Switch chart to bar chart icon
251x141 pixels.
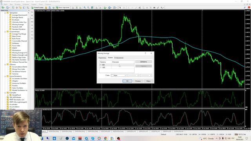[x=73, y=7]
